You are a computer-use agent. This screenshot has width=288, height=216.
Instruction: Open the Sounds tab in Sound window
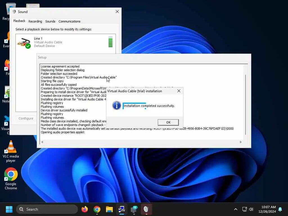[x=50, y=21]
